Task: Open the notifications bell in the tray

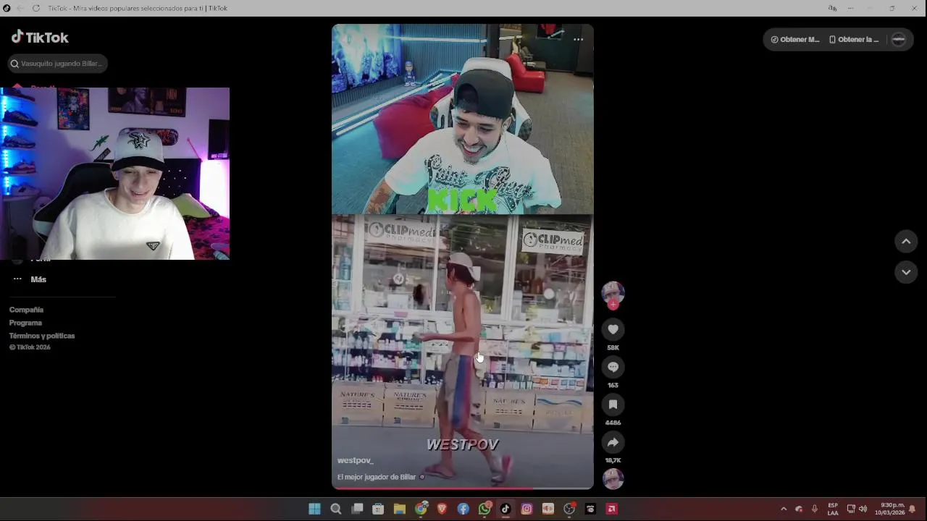Action: (913, 509)
